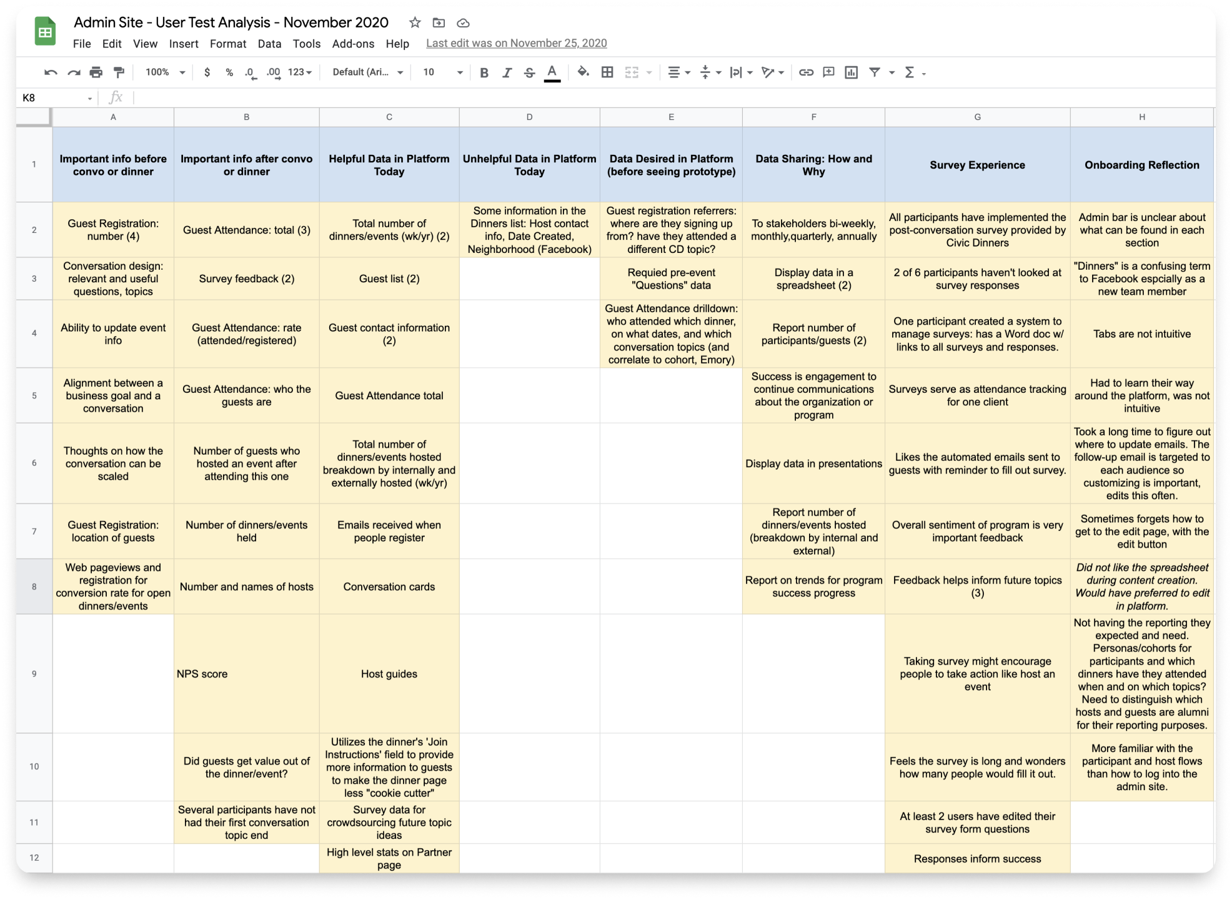
Task: Open the borders grid tool
Action: [x=607, y=72]
